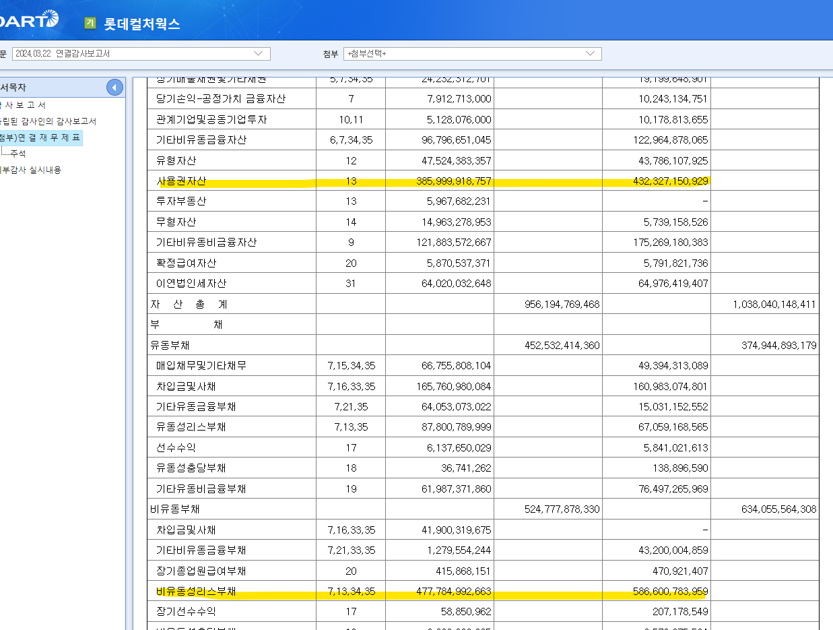The width and height of the screenshot is (833, 630).
Task: Click the value 634,055,564,308
Action: tap(779, 509)
